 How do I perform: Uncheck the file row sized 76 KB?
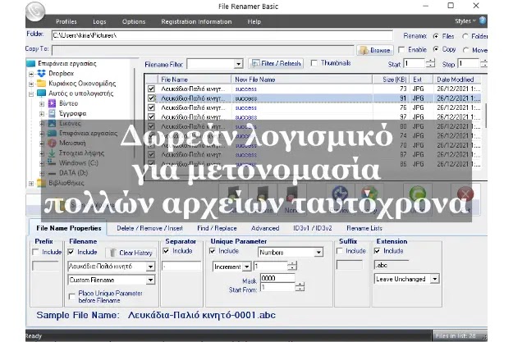[151, 107]
